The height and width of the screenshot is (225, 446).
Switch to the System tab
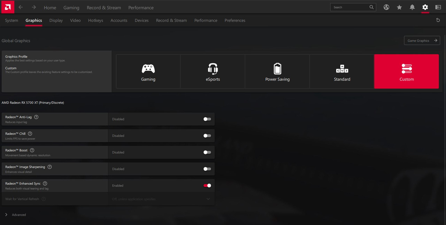[x=11, y=20]
